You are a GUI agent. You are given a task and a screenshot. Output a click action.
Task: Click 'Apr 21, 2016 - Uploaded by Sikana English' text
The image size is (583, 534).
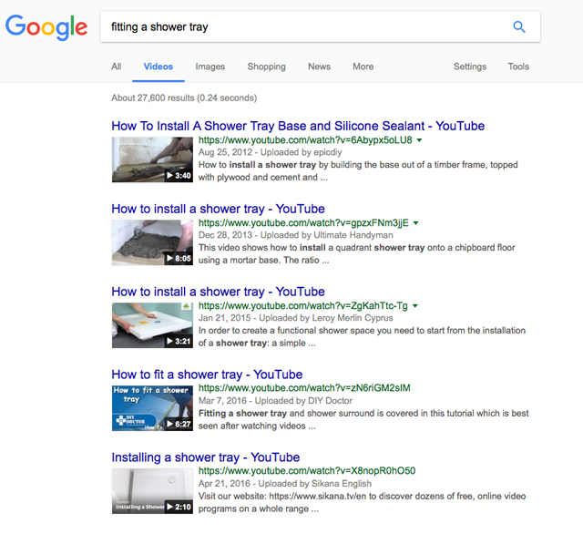coord(285,484)
